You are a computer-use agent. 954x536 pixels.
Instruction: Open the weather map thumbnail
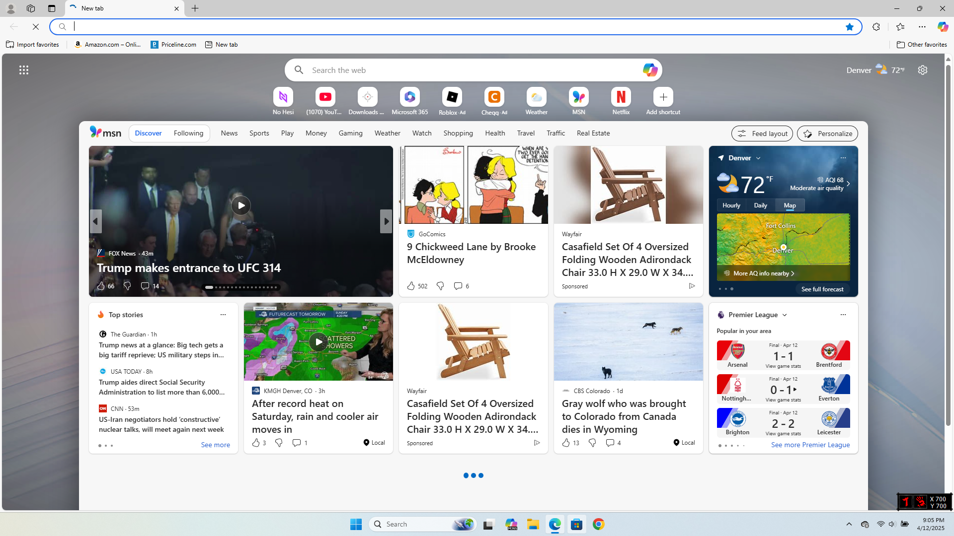(783, 247)
